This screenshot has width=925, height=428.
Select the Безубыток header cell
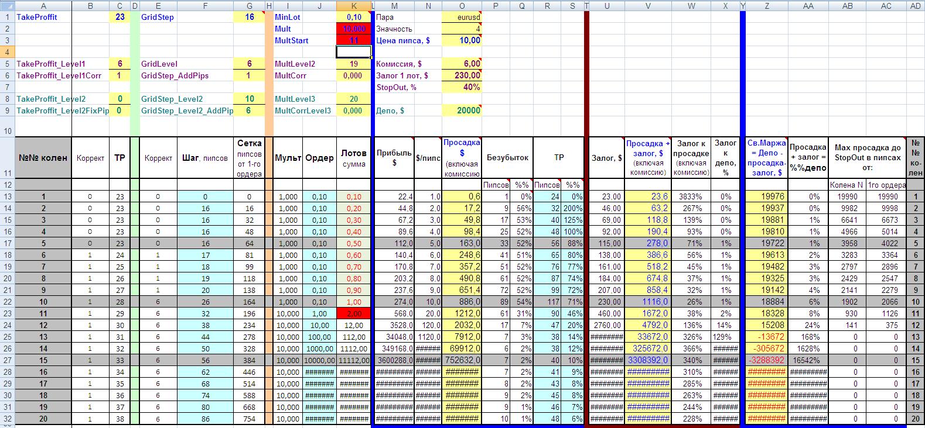click(x=507, y=158)
